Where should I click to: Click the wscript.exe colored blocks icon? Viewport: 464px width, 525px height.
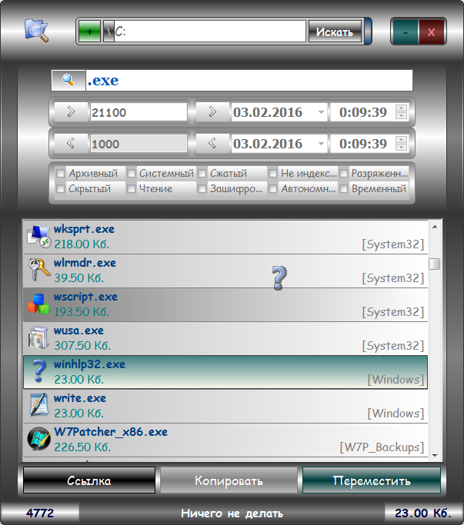[38, 304]
